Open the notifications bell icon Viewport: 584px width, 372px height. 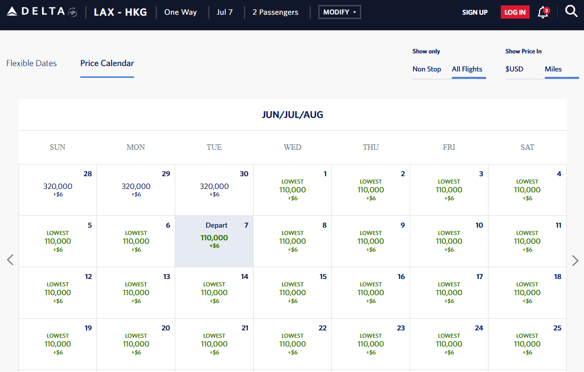[x=543, y=12]
